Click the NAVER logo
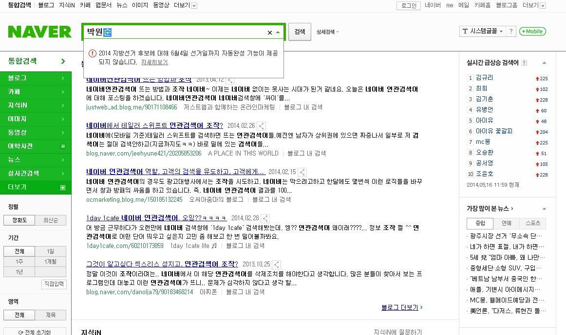 click(40, 32)
